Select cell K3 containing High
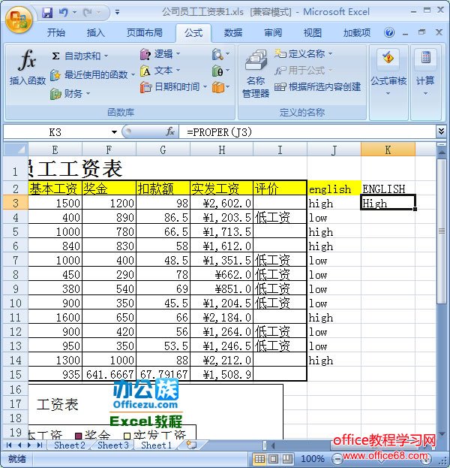Screen dimensions: 450x468 (388, 203)
